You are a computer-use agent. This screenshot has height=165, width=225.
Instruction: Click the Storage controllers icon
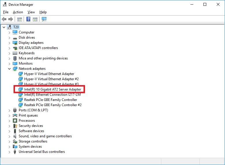[x=15, y=141]
